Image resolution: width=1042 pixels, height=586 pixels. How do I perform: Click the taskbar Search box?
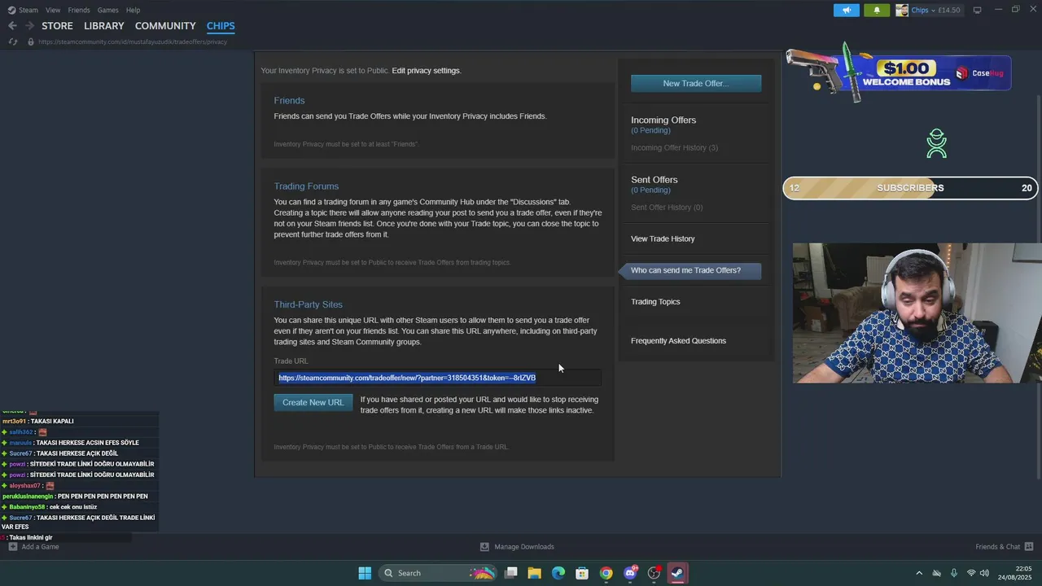[x=438, y=573]
